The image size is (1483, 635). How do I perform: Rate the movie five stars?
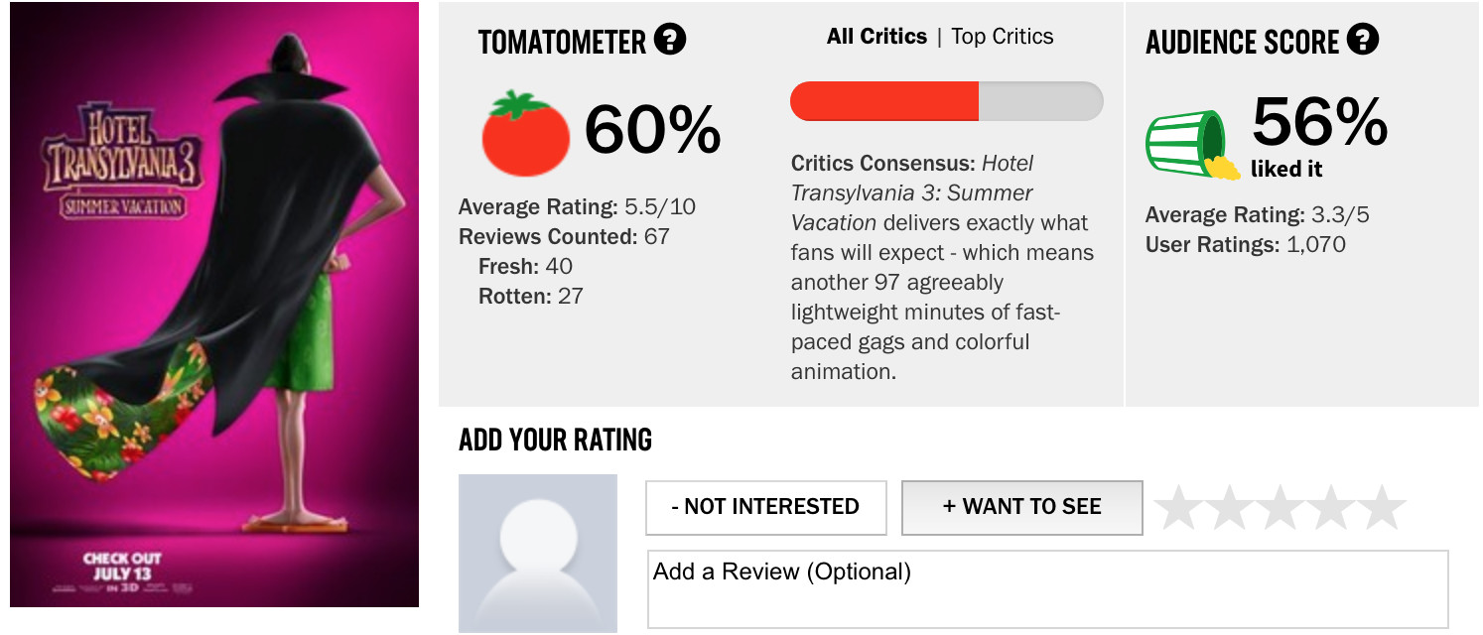coord(1381,508)
